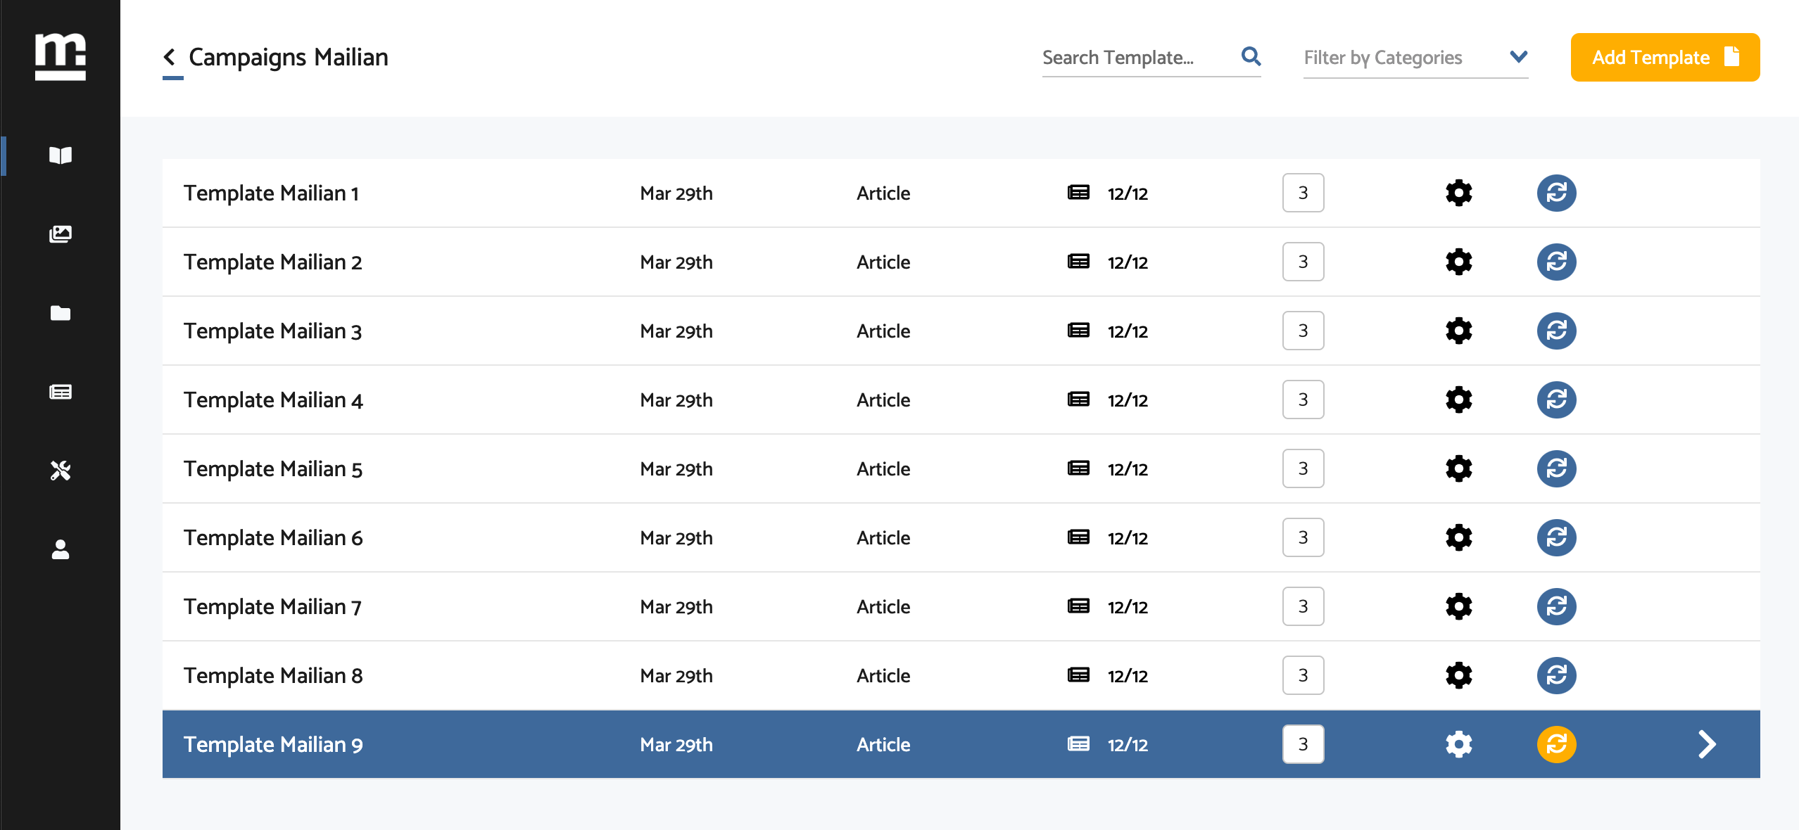
Task: Open the newspaper list icon in the sidebar
Action: [61, 392]
